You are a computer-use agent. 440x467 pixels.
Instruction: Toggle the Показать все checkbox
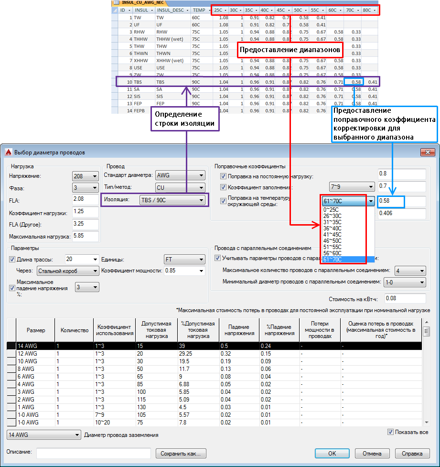[x=390, y=432]
